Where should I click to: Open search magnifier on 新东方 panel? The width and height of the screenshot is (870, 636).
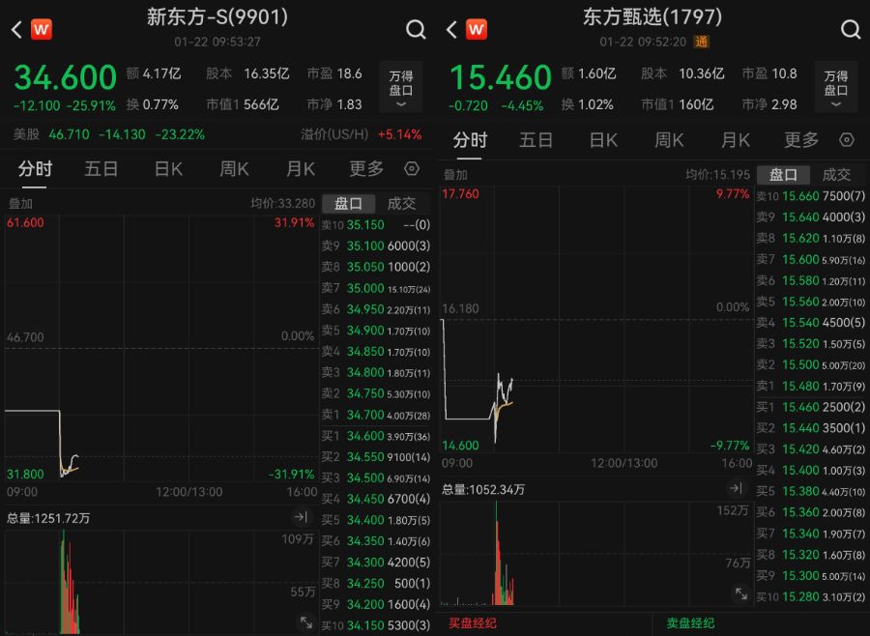pyautogui.click(x=416, y=29)
